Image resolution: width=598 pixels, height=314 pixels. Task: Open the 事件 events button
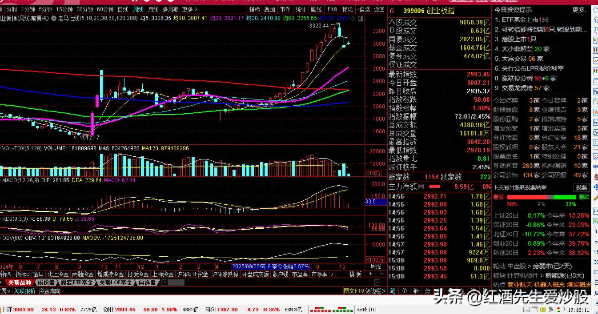[x=285, y=9]
